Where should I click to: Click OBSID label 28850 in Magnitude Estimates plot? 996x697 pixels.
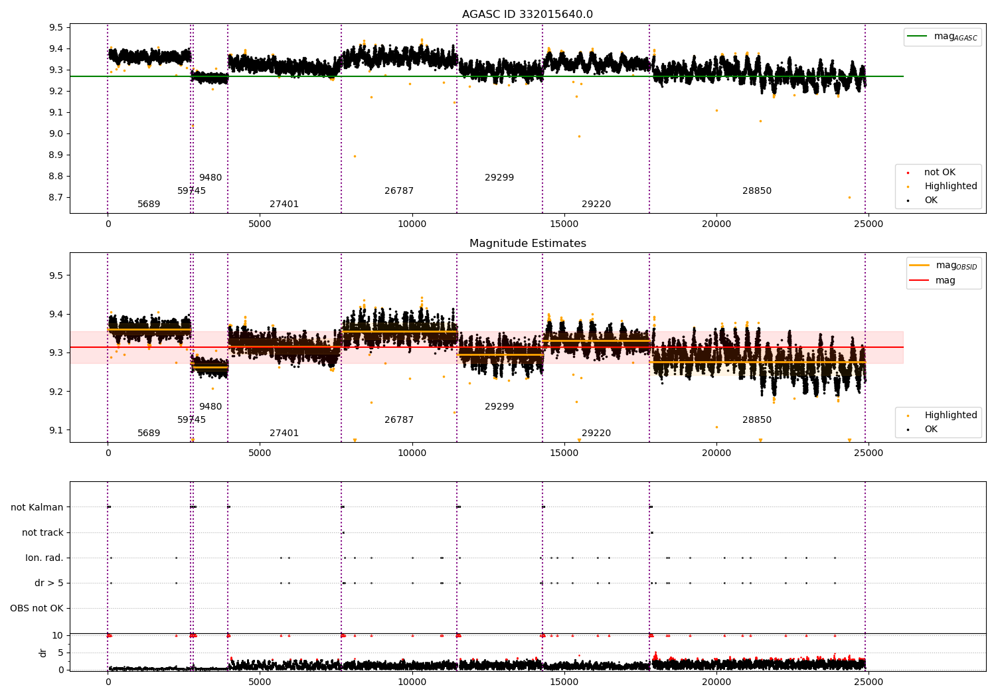tap(757, 420)
